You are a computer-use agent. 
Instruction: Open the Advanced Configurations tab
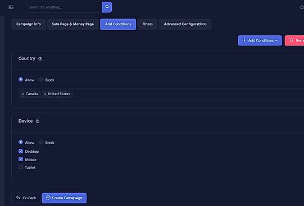coord(185,24)
